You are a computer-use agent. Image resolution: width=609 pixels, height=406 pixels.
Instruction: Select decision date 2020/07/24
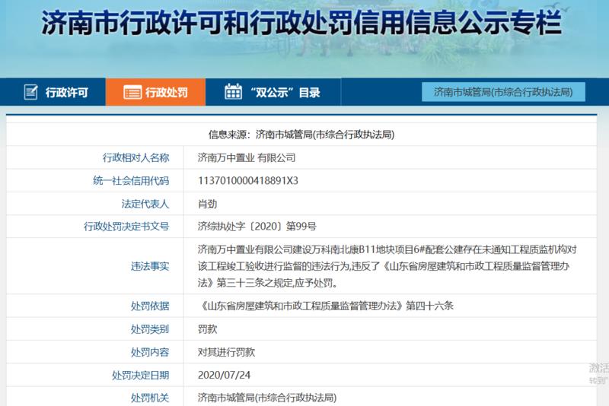click(x=224, y=375)
